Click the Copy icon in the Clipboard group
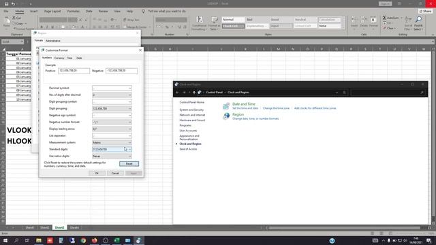 pyautogui.click(x=14, y=23)
